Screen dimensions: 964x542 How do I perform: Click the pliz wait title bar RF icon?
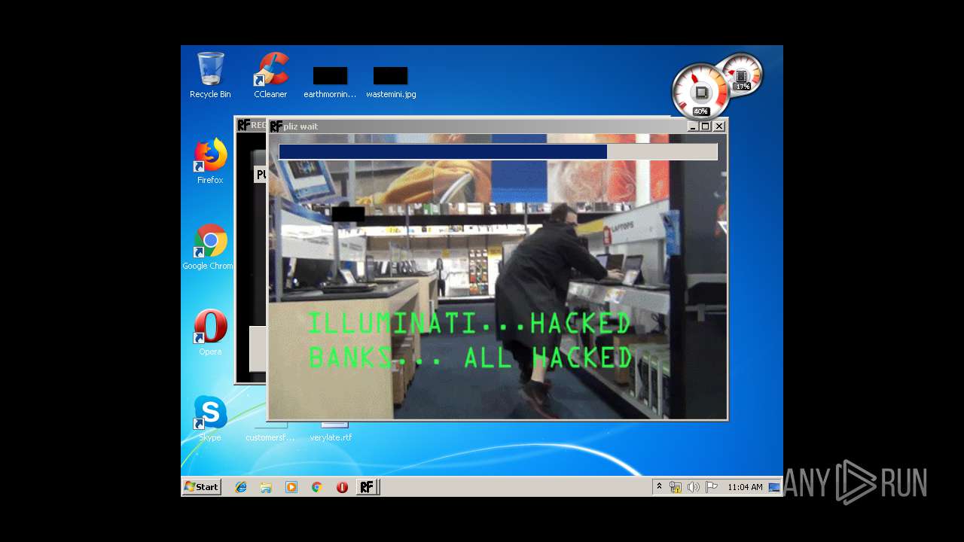[x=276, y=126]
